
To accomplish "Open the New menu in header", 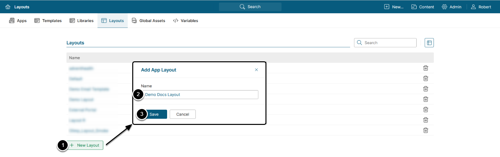I will tap(394, 7).
